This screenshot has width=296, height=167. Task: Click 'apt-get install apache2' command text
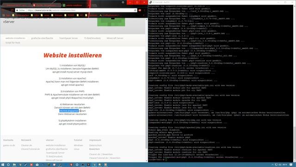click(73, 85)
